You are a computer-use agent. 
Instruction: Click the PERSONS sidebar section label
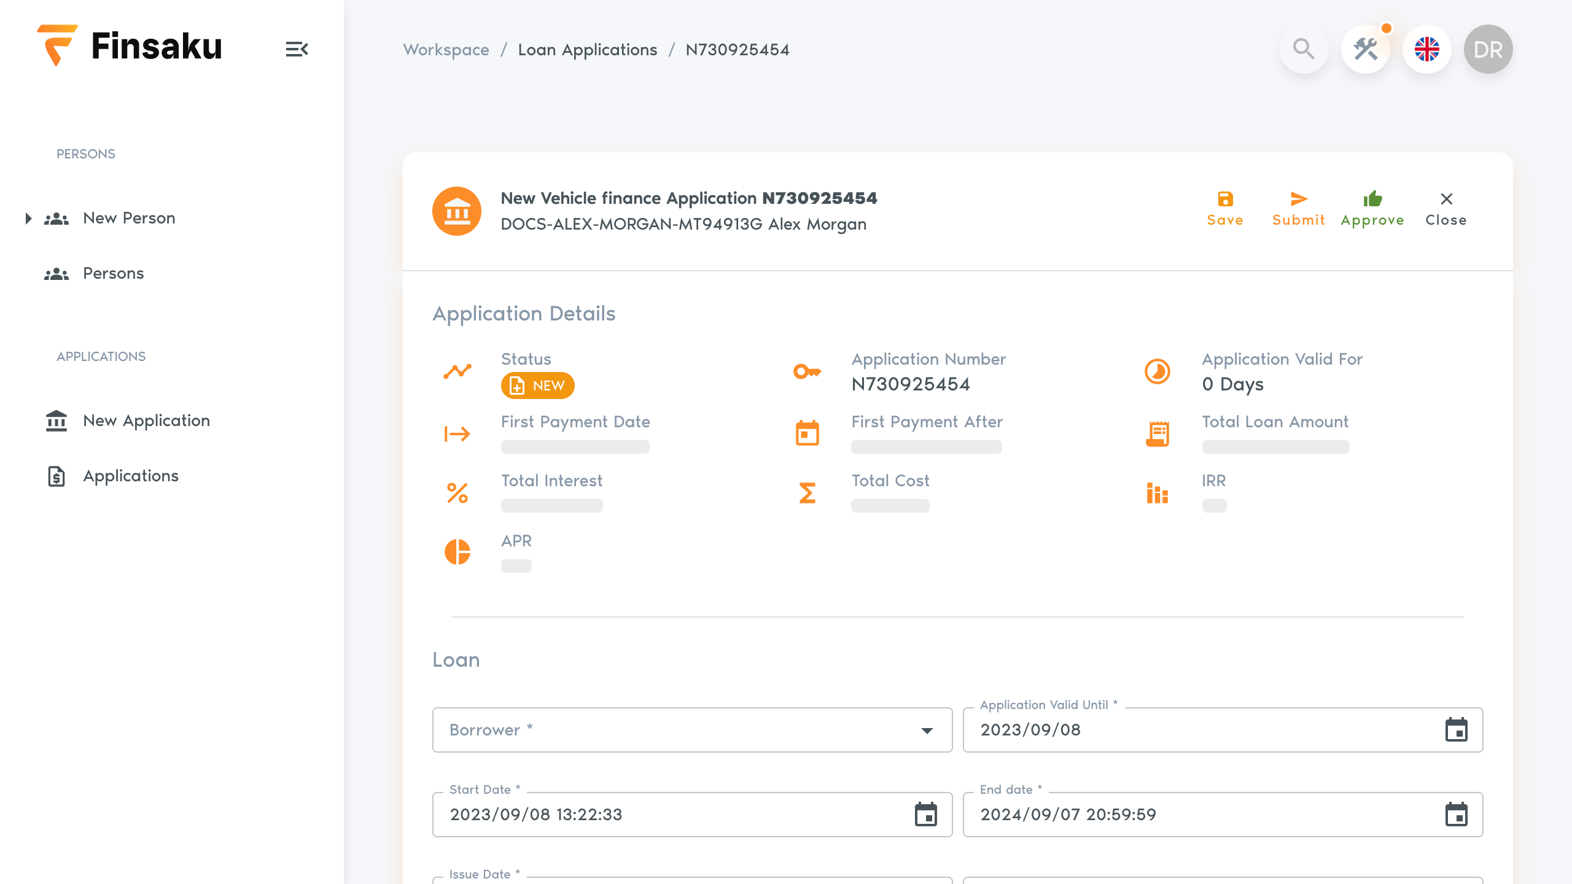(x=86, y=154)
